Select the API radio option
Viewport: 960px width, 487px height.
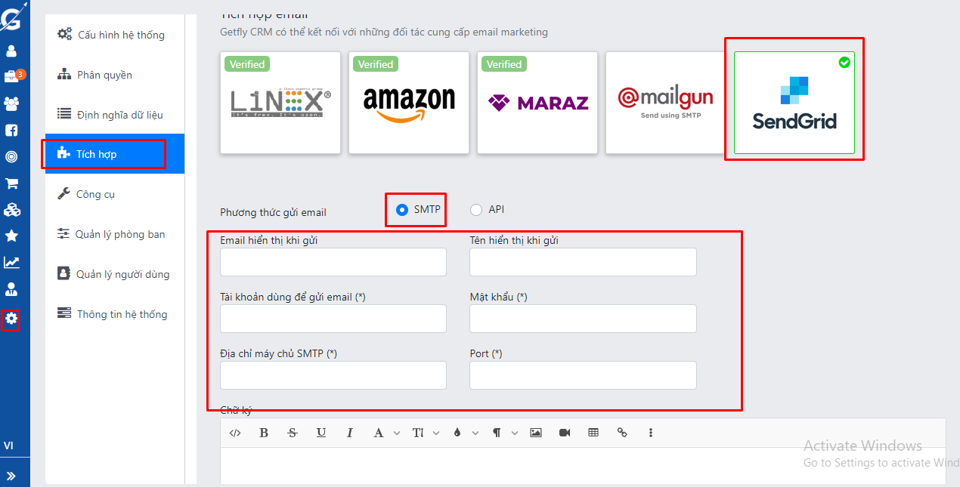coord(476,210)
